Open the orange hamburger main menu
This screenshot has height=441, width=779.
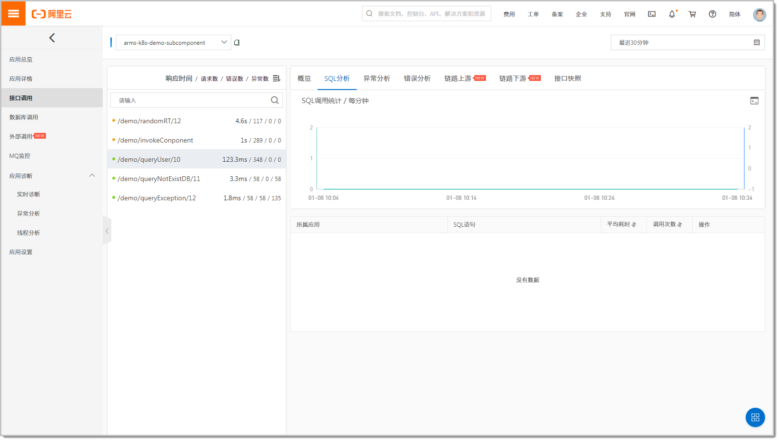tap(13, 14)
